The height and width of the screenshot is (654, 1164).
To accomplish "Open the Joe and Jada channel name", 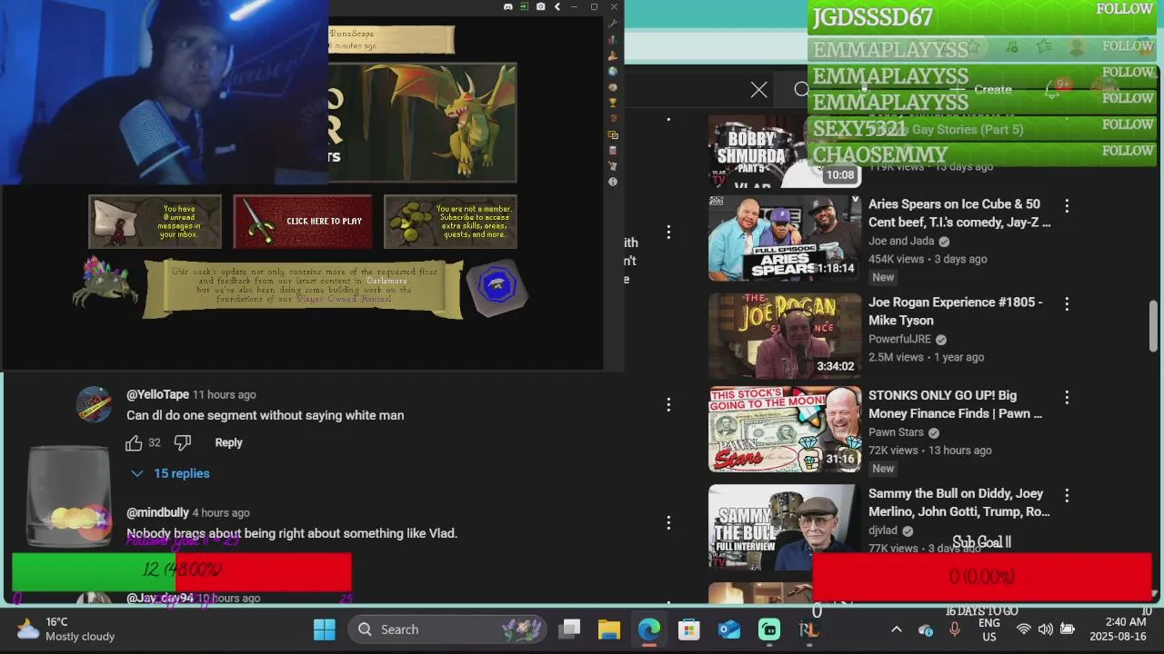I will pyautogui.click(x=901, y=241).
